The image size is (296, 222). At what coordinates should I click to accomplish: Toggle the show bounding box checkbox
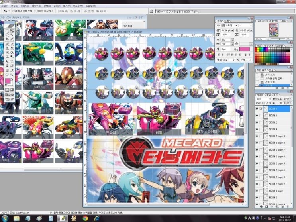pos(35,11)
